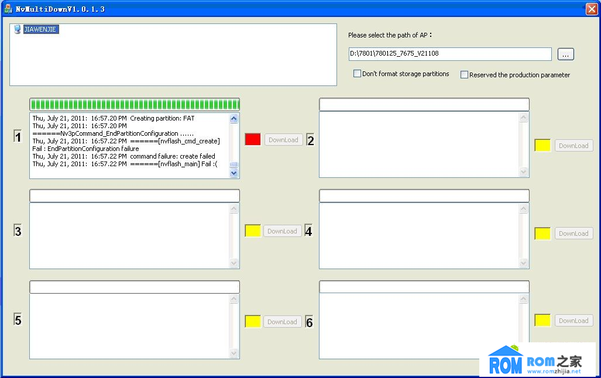Click the DownLoad button for slot 3
The image size is (601, 378).
(283, 231)
